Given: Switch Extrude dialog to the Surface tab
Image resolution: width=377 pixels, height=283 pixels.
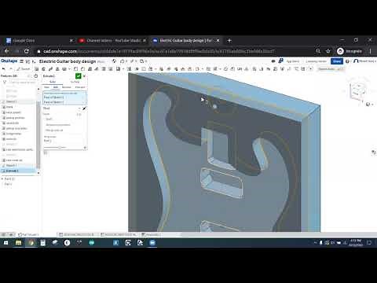Looking at the screenshot, I should (75, 82).
